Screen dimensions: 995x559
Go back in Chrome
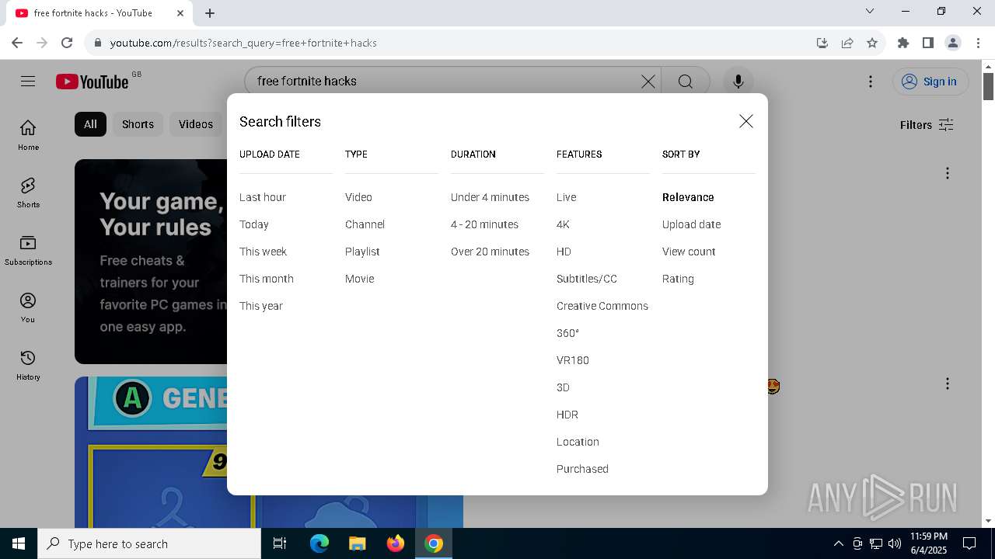tap(17, 43)
